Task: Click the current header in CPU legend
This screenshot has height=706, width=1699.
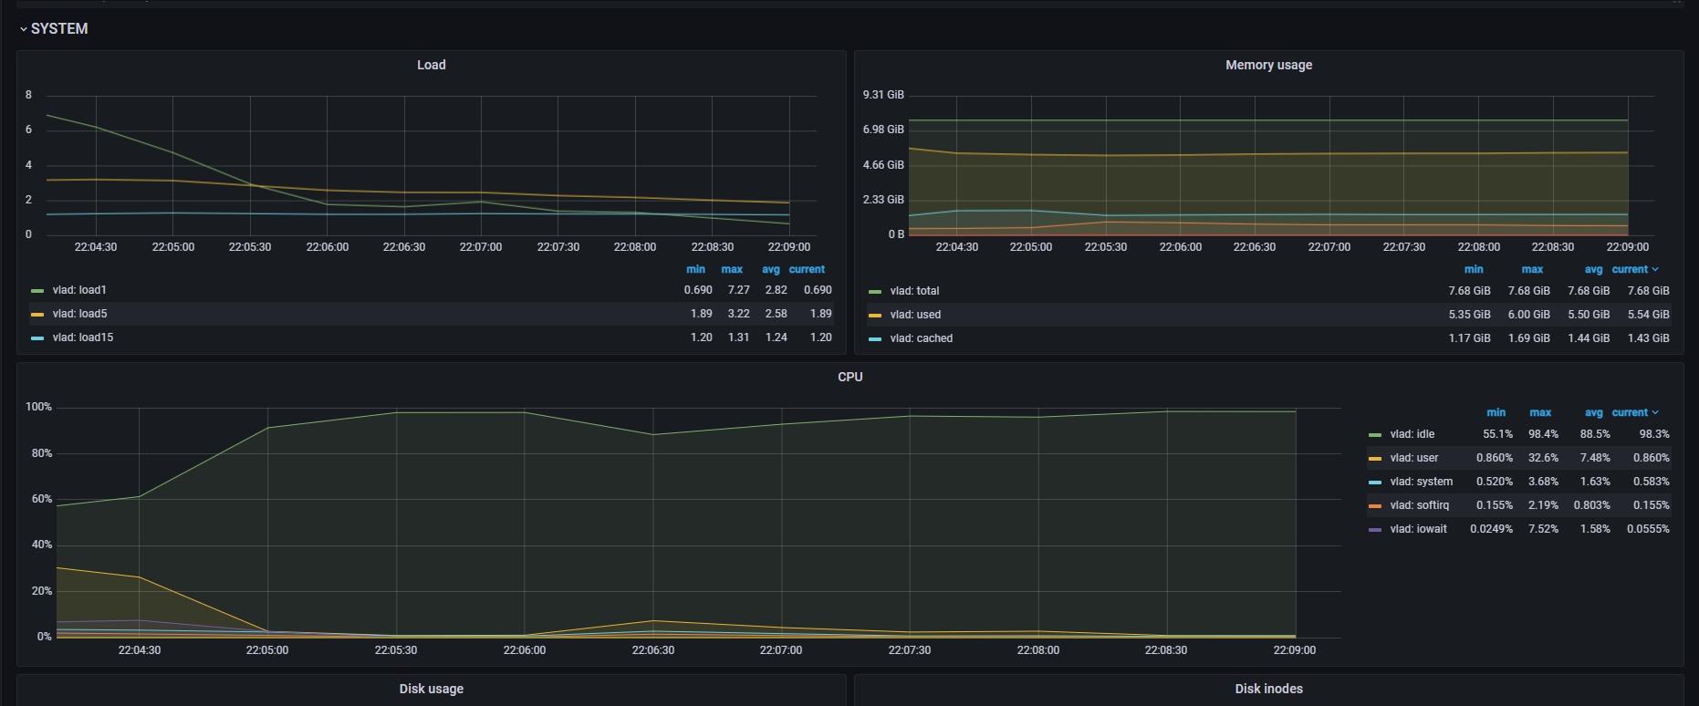Action: click(1635, 412)
